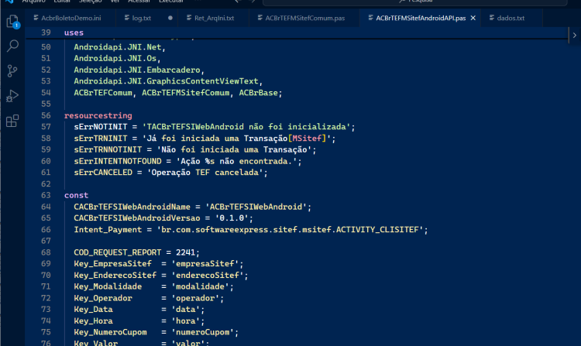Click line number 63 in the gutter
The image size is (581, 346).
point(46,195)
